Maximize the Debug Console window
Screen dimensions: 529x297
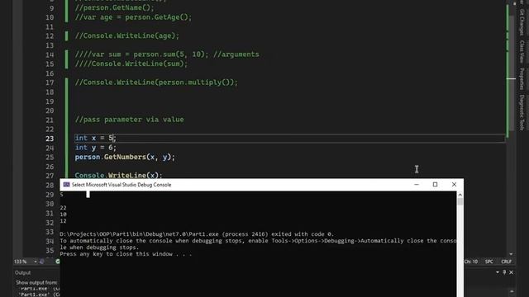coord(436,185)
